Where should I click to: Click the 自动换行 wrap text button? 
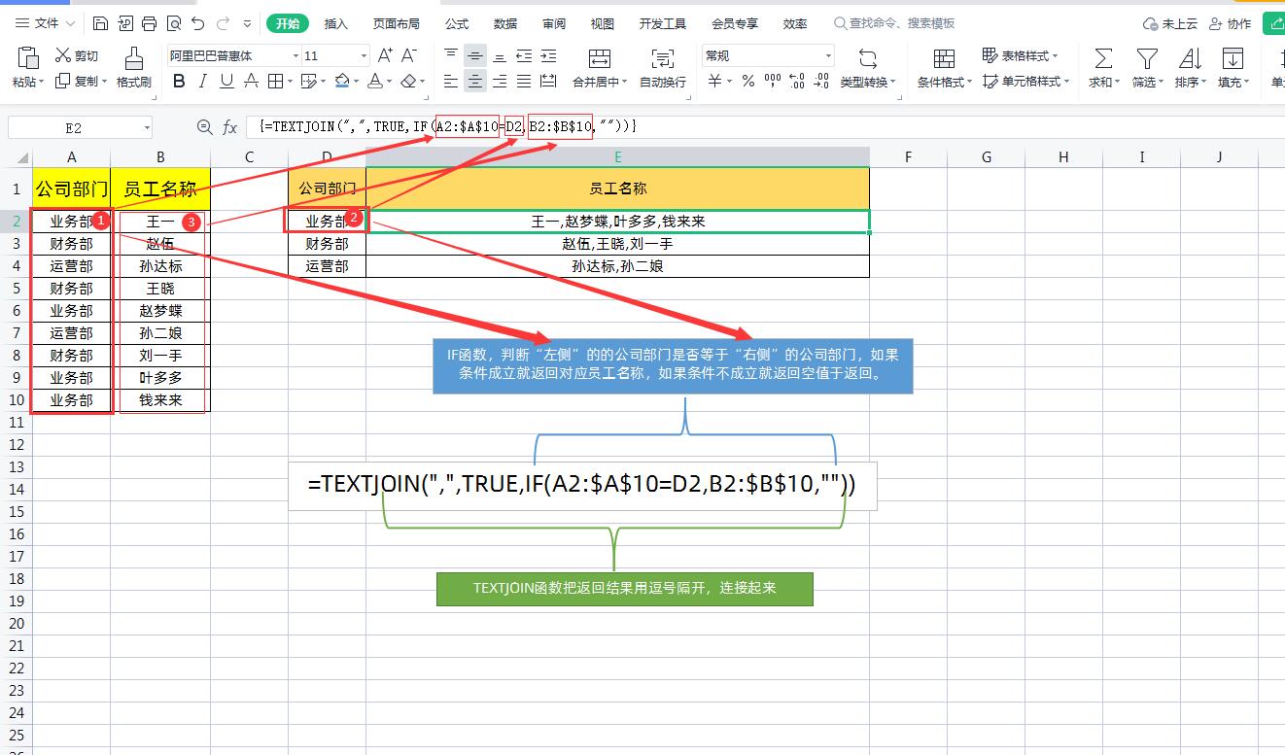click(x=663, y=67)
